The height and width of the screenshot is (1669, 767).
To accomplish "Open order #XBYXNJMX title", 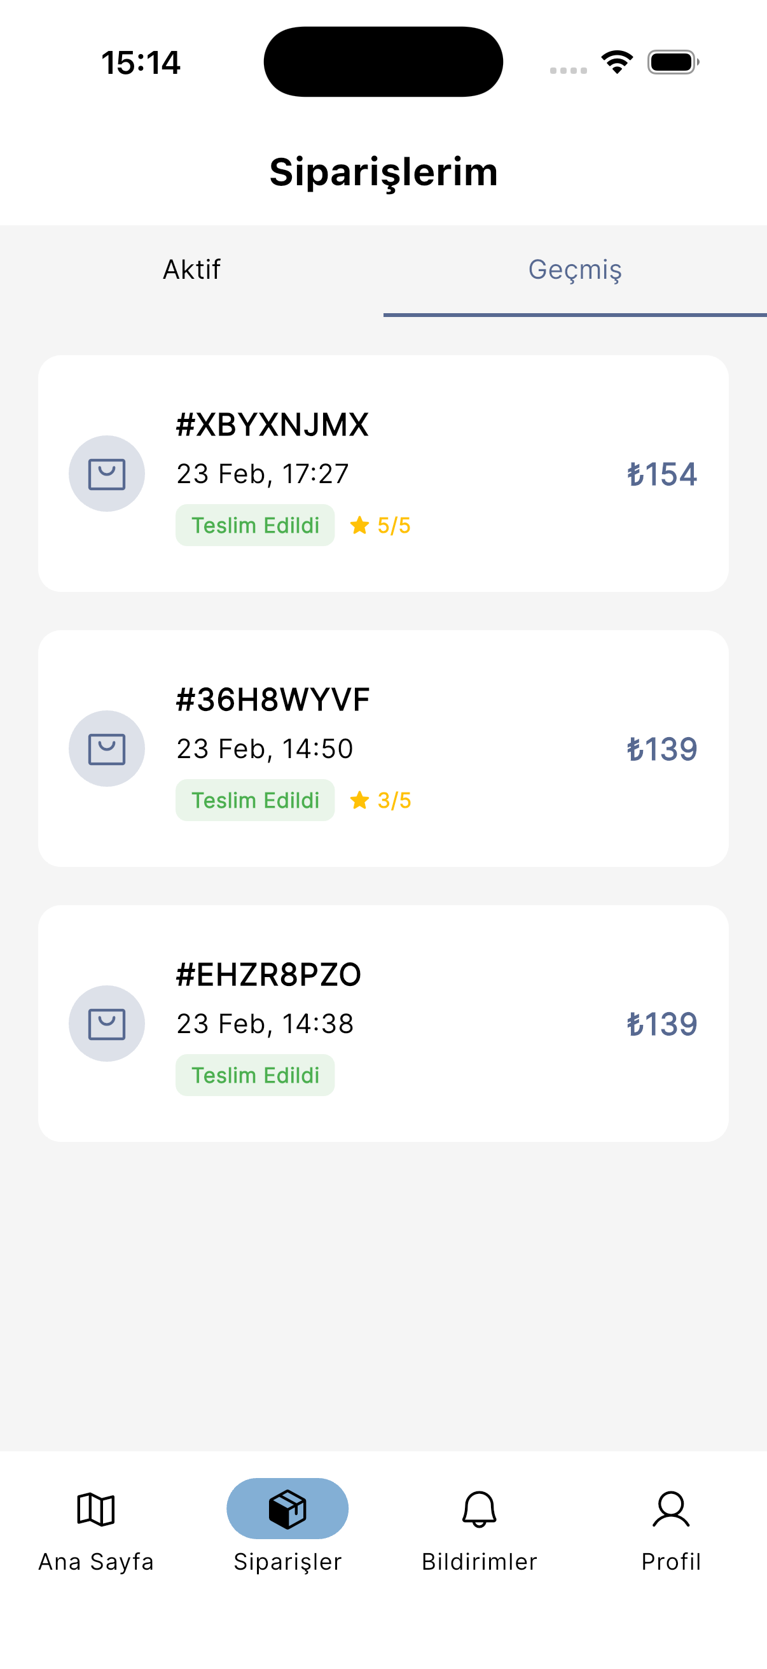I will click(272, 425).
